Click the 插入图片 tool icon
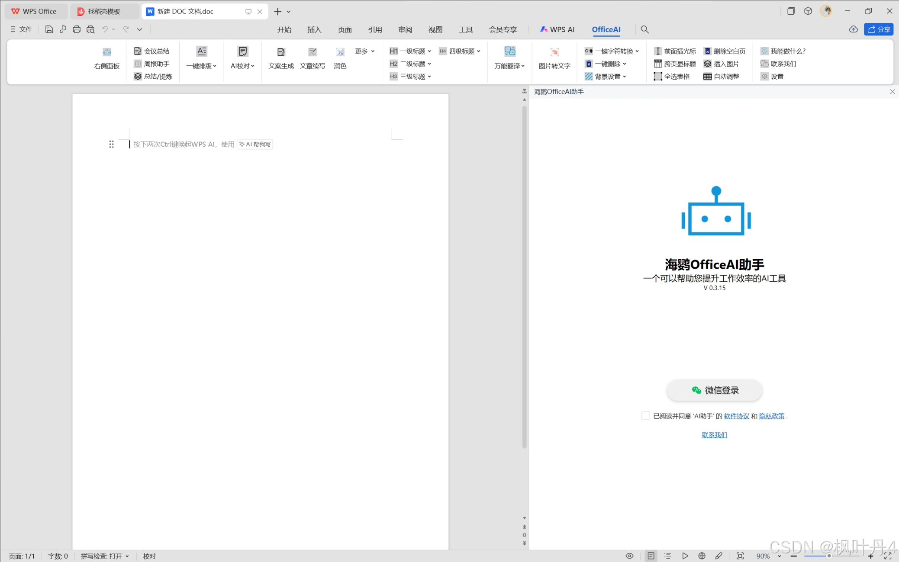The image size is (899, 562). [x=707, y=64]
